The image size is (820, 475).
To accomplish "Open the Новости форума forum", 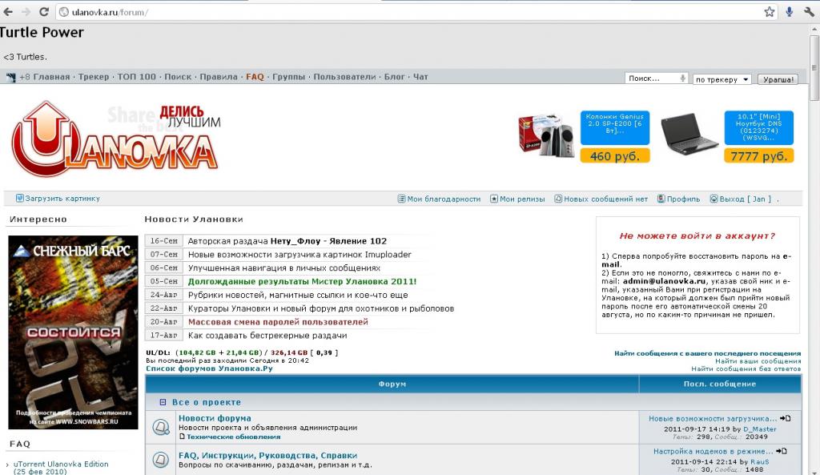I will pos(215,418).
